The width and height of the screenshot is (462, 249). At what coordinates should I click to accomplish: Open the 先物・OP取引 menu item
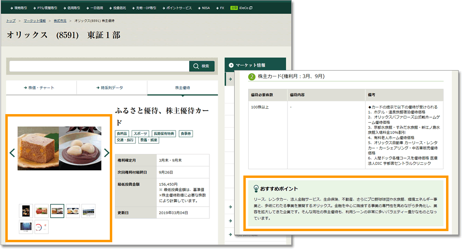tap(144, 8)
